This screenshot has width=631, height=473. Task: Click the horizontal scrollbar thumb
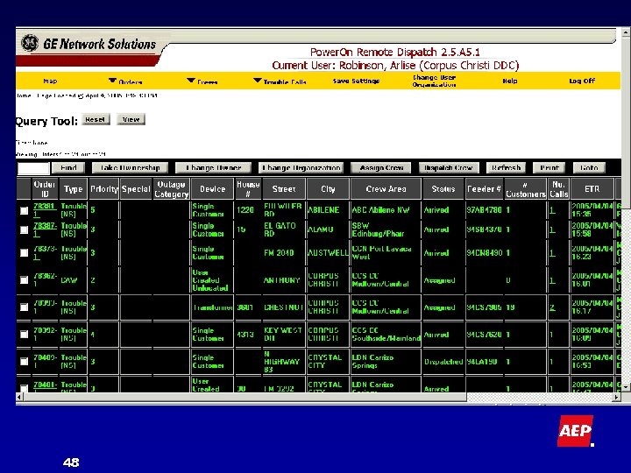click(x=245, y=397)
